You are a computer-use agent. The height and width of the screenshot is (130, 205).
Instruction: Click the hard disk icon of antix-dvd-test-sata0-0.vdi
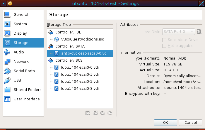56,53
